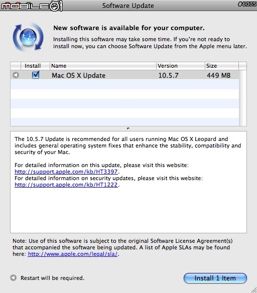The image size is (257, 293).
Task: Click the 'Software Update' window title
Action: pos(128,6)
